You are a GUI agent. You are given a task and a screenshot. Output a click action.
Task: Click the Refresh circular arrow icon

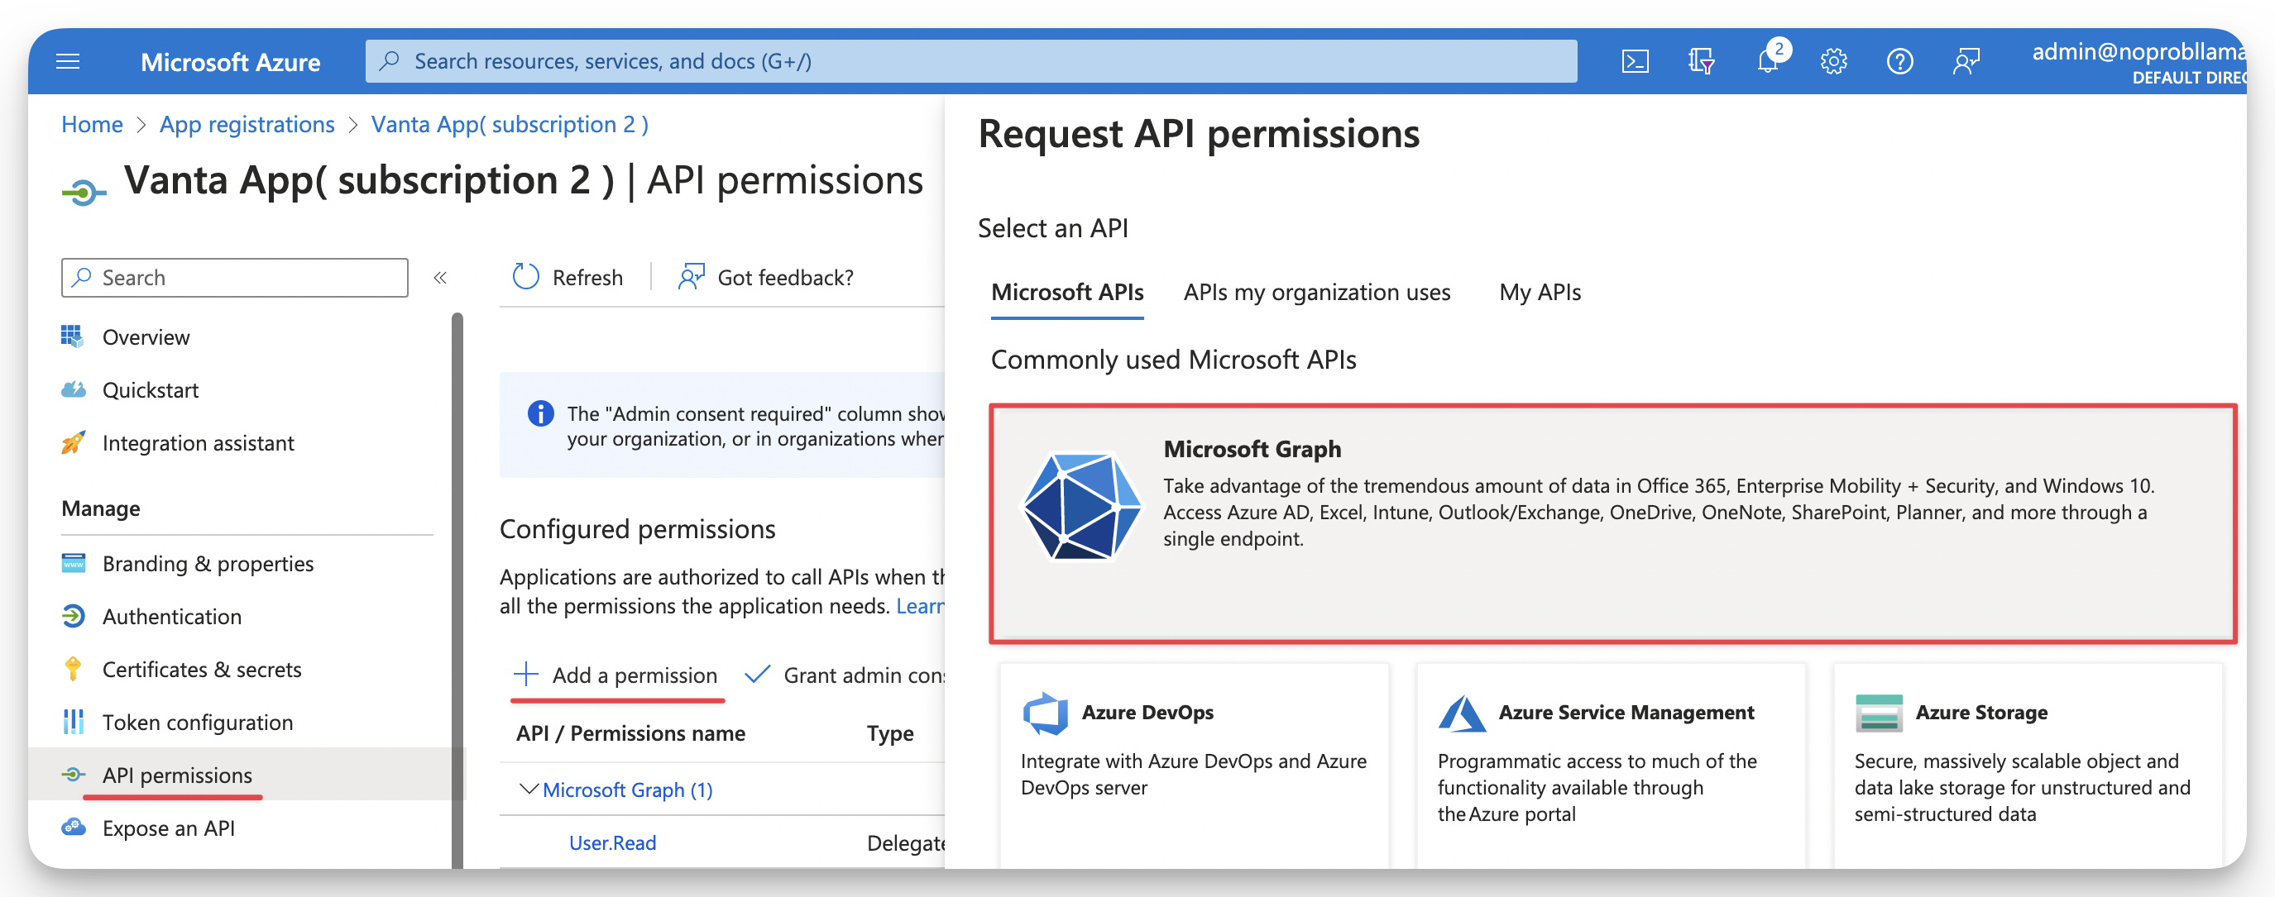click(x=525, y=277)
